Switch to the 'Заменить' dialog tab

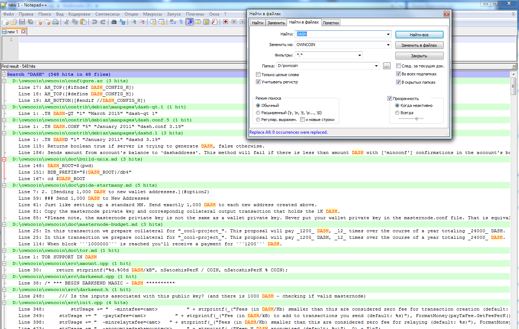[276, 23]
